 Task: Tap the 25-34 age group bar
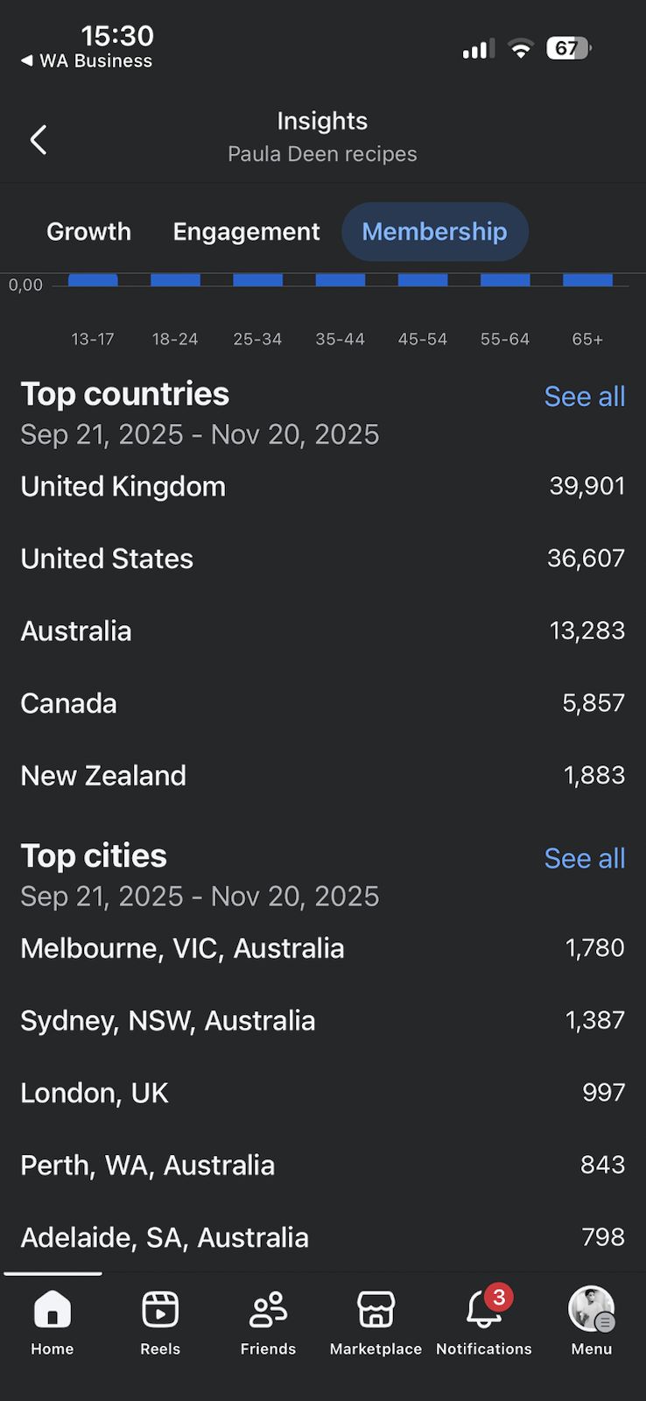click(257, 280)
